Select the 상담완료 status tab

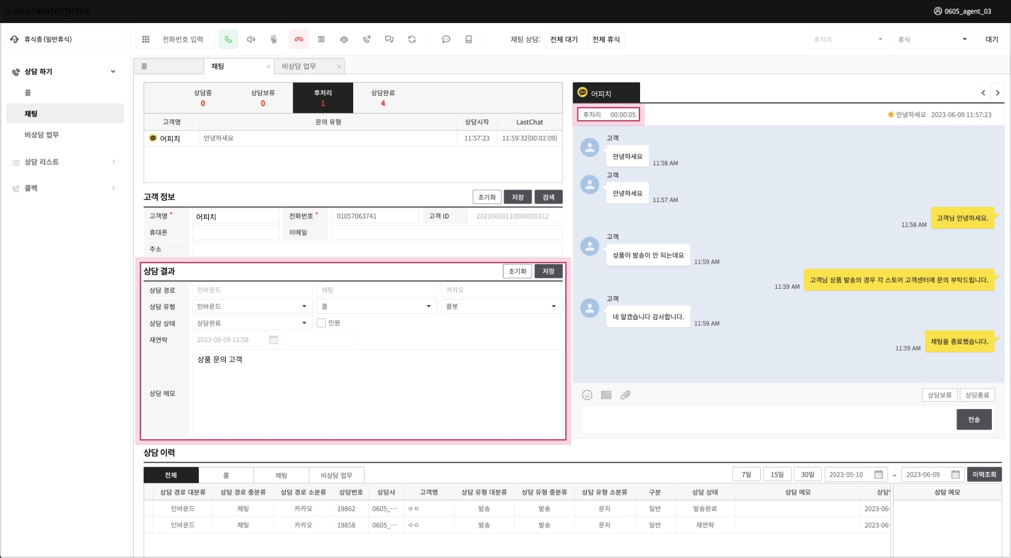pyautogui.click(x=383, y=98)
